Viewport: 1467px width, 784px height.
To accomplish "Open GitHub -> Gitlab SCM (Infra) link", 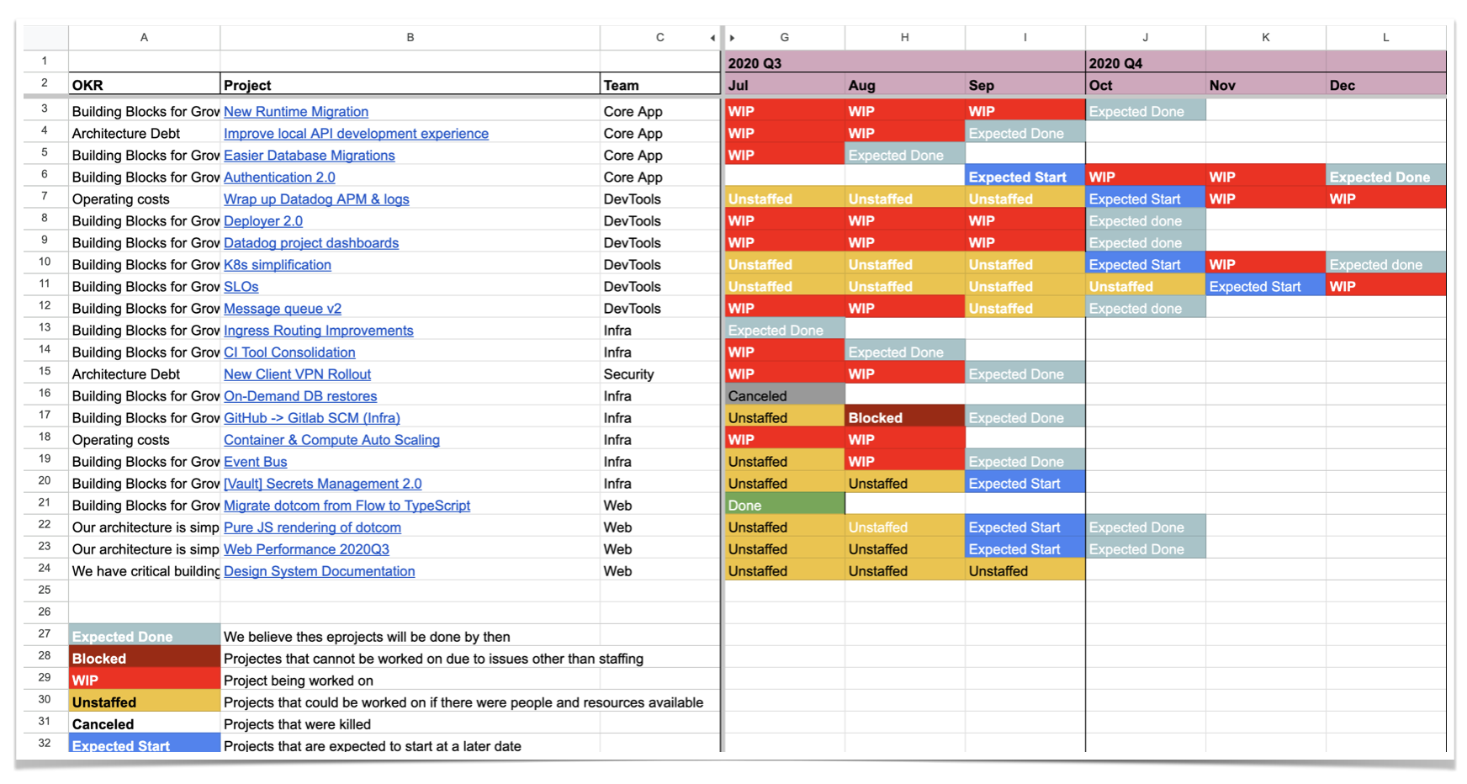I will [x=312, y=417].
